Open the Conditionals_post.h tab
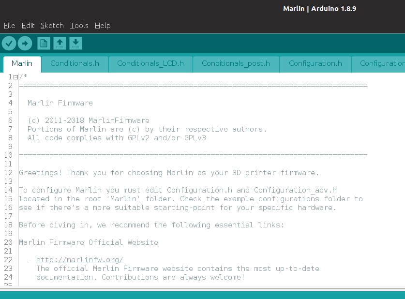405x299 pixels. point(236,63)
